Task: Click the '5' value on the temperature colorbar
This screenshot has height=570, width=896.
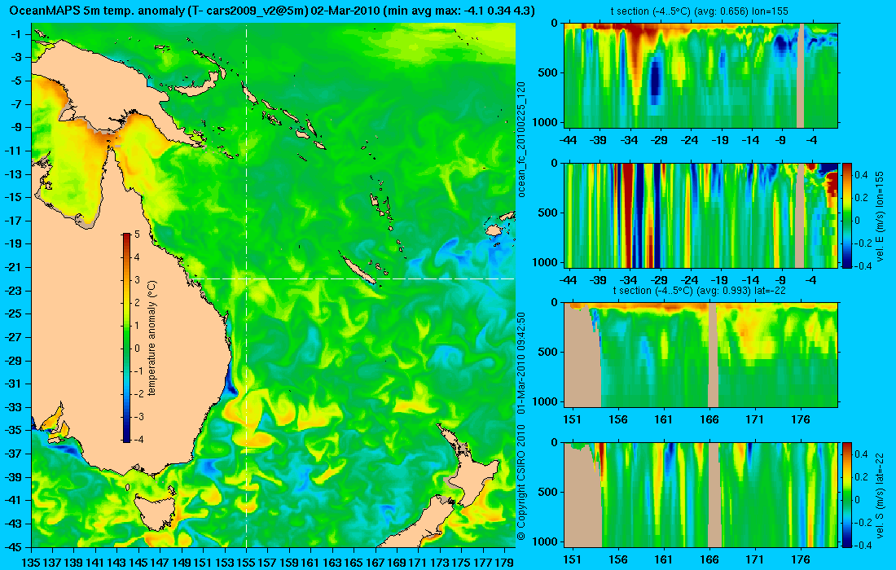Action: click(x=137, y=235)
